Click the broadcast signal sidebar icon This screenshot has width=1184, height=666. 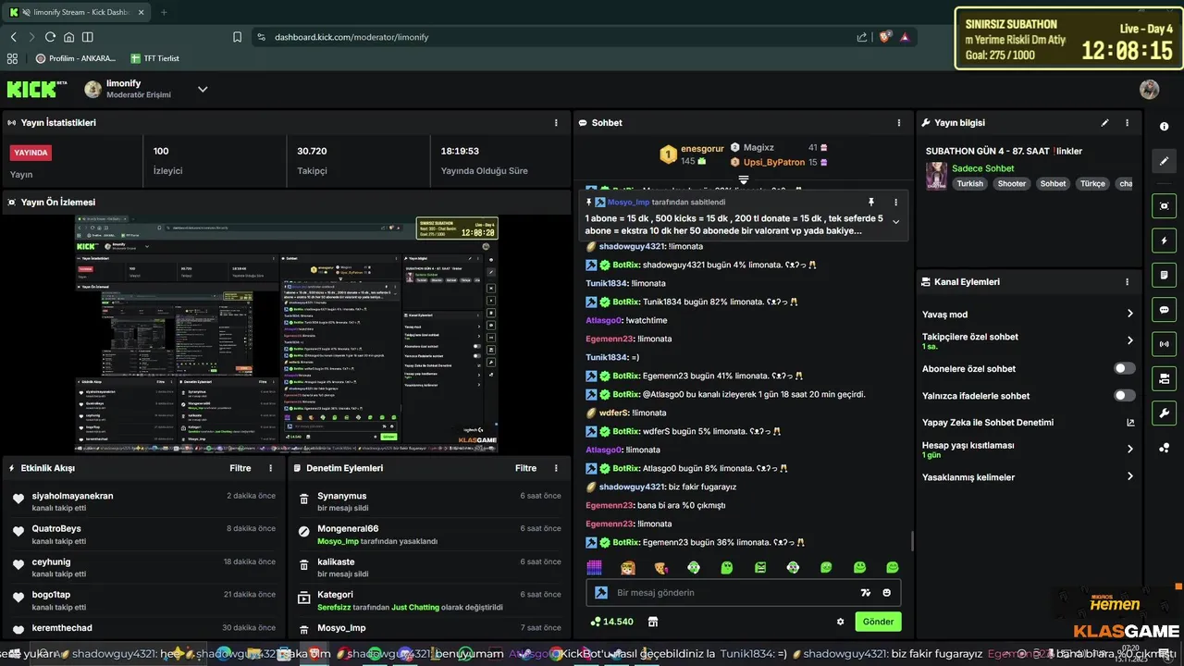1164,344
